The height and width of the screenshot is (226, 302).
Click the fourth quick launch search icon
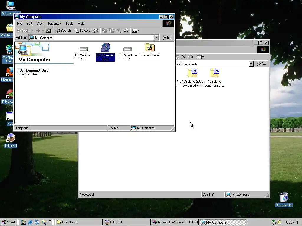pyautogui.click(x=44, y=222)
